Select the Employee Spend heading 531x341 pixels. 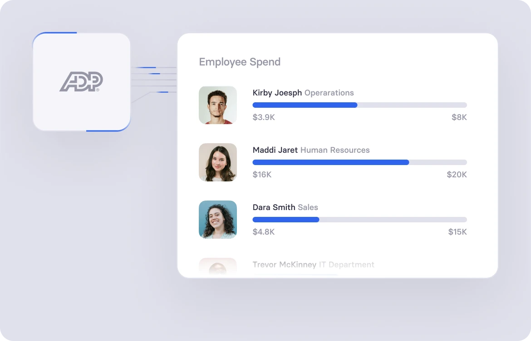coord(240,62)
